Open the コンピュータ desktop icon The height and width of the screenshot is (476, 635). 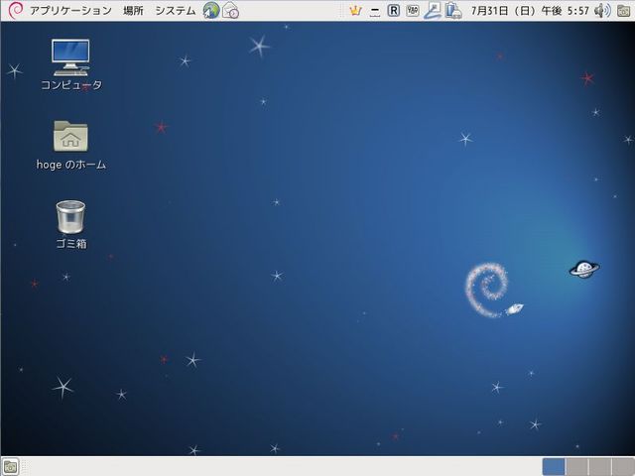click(x=70, y=58)
